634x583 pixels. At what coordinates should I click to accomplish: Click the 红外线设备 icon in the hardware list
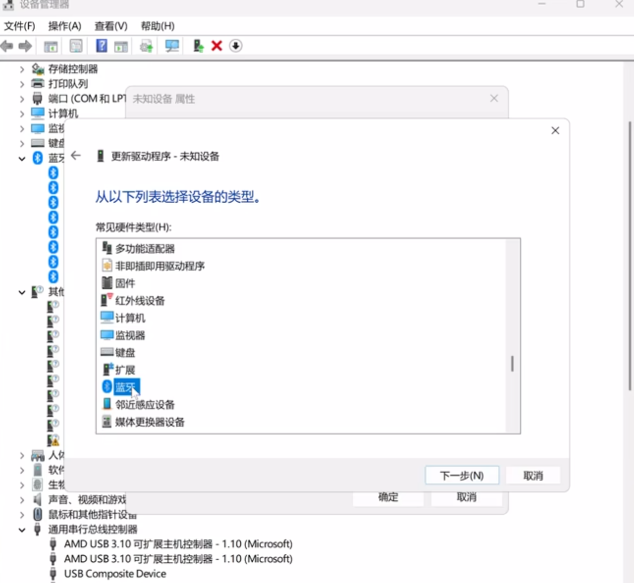[107, 300]
